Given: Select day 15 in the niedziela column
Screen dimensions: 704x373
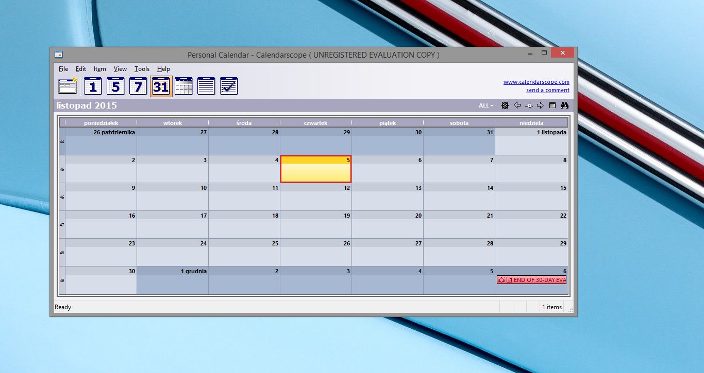Looking at the screenshot, I should pos(531,197).
